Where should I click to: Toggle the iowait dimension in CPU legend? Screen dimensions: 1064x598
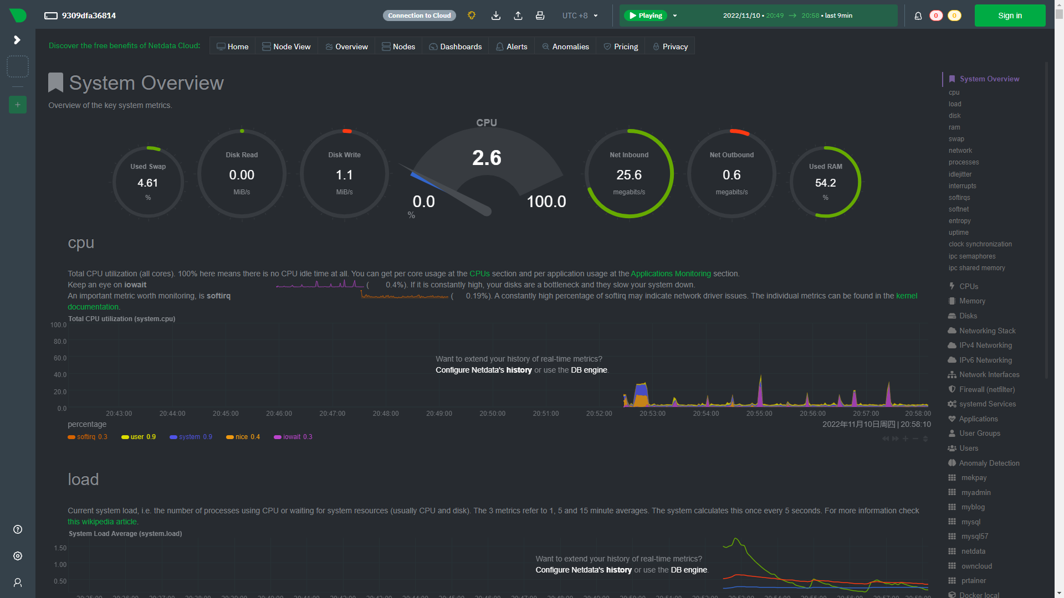click(x=293, y=437)
